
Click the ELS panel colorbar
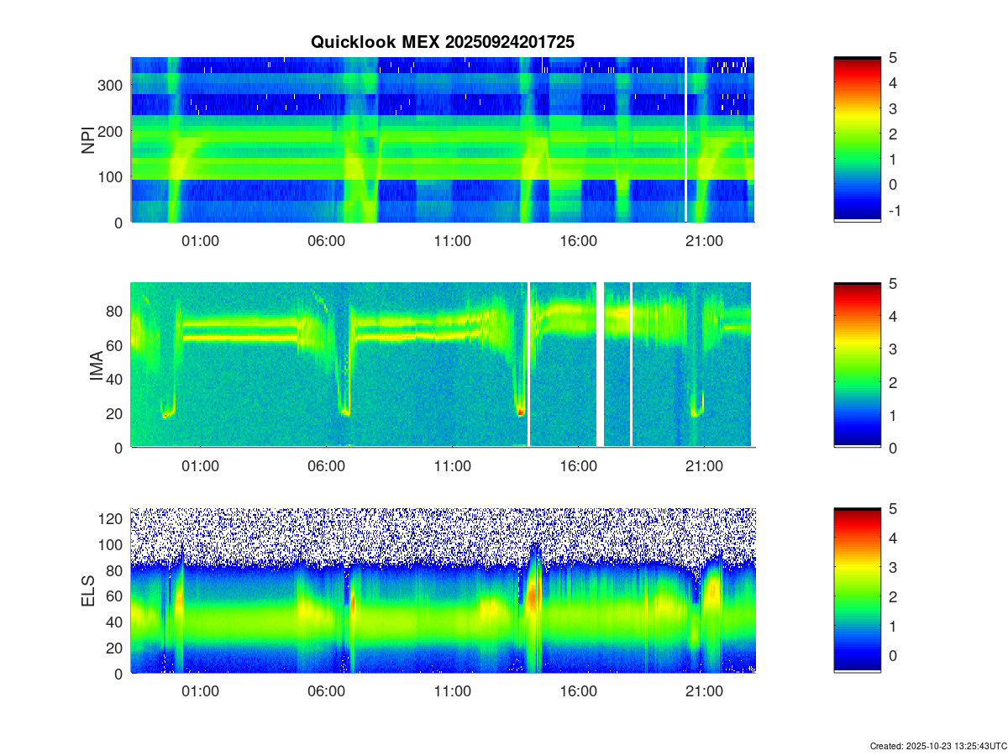point(857,590)
